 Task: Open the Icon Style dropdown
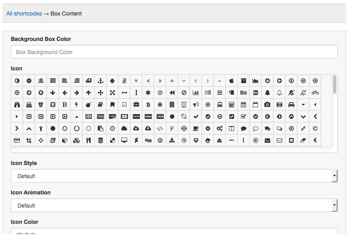coord(174,176)
